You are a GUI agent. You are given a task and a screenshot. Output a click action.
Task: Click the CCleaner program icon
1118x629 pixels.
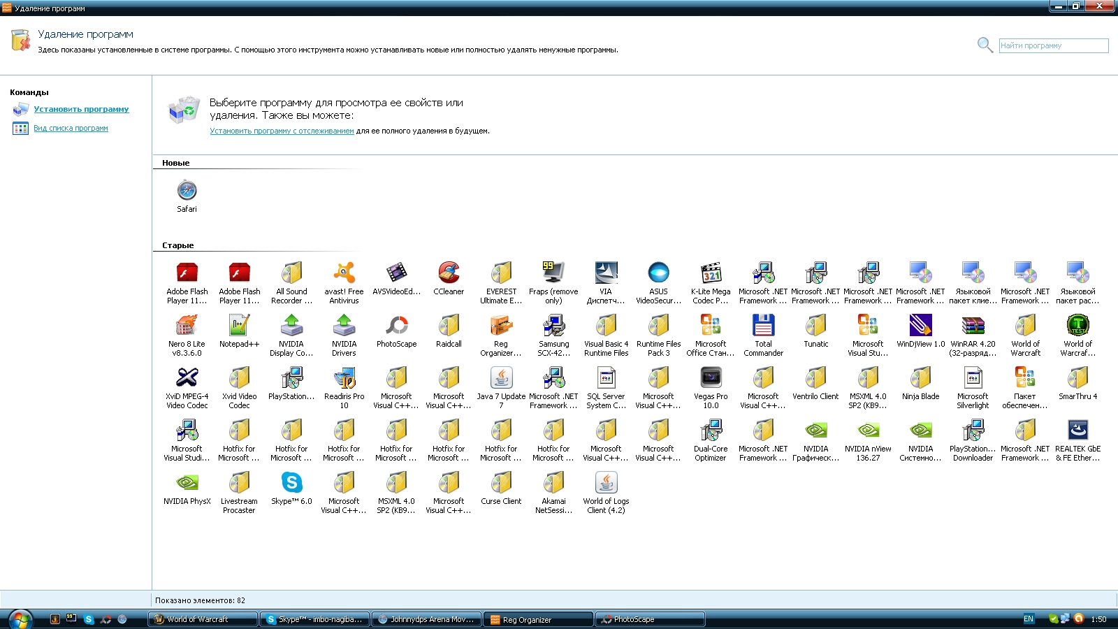449,273
